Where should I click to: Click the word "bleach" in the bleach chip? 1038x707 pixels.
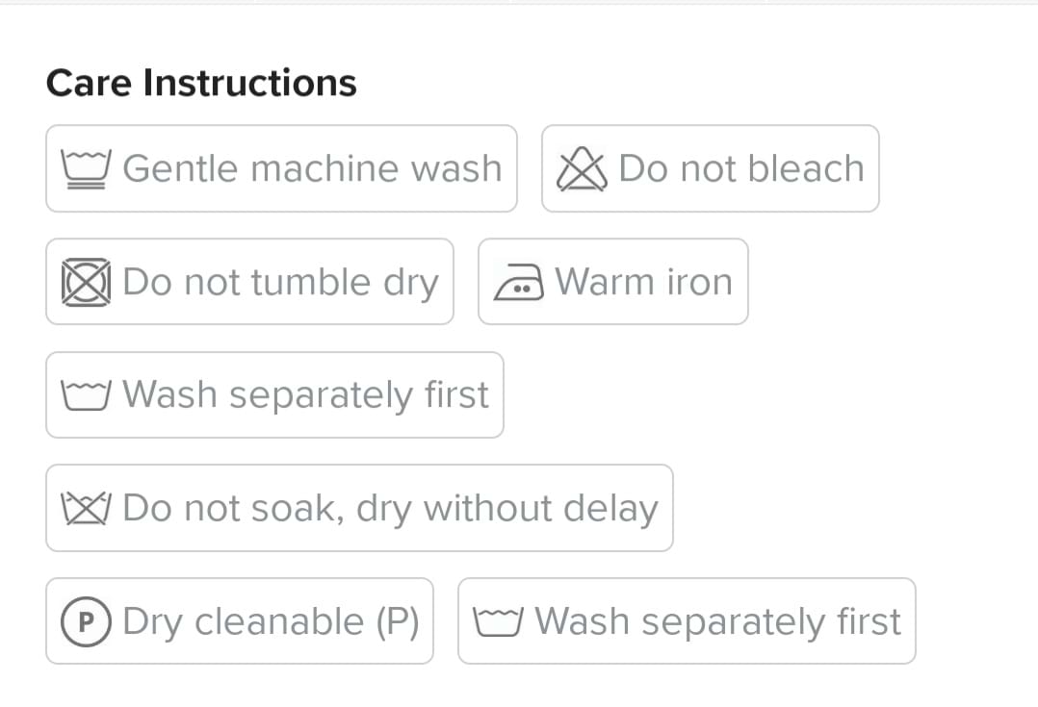click(805, 168)
